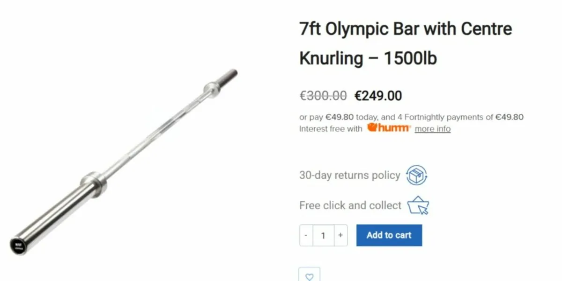Open the humm more info link
The image size is (562, 281).
coord(432,129)
